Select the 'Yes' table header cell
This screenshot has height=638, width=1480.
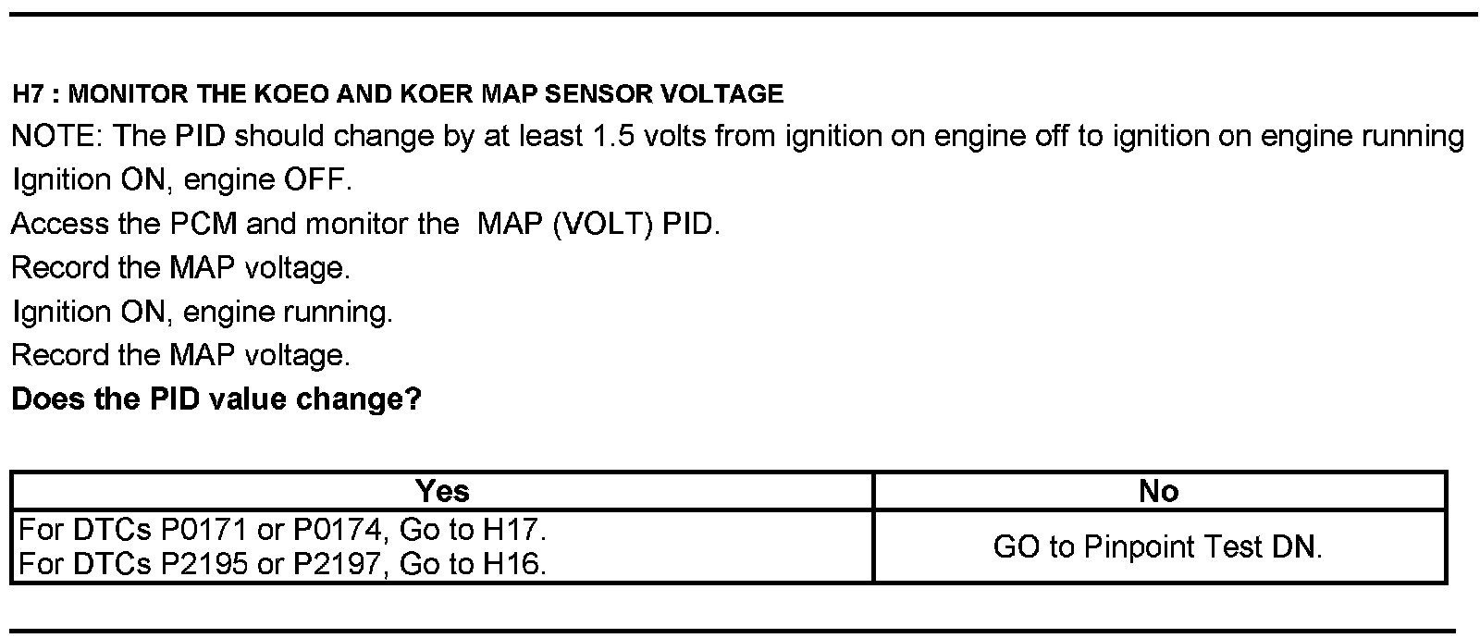[442, 491]
